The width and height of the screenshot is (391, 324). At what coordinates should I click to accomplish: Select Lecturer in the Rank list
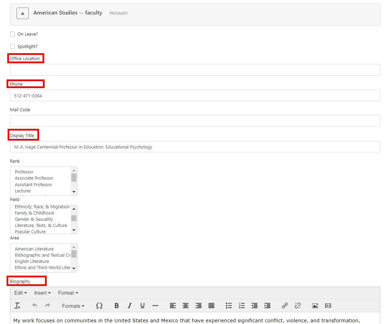pos(23,191)
